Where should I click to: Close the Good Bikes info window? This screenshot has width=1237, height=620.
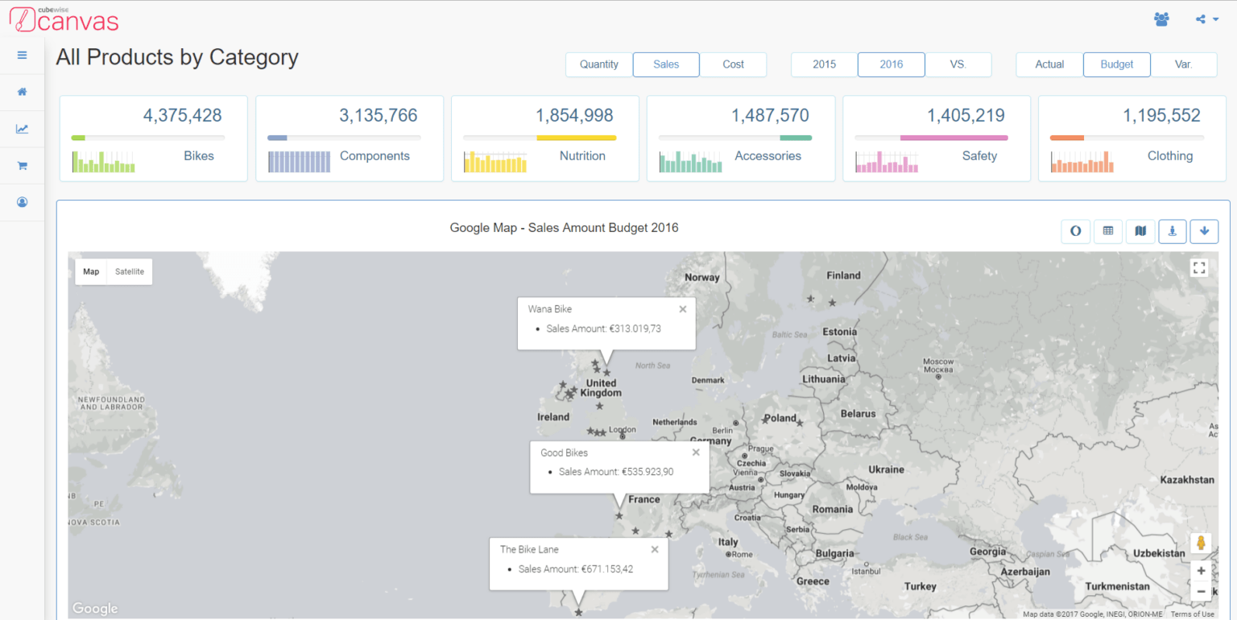[696, 452]
